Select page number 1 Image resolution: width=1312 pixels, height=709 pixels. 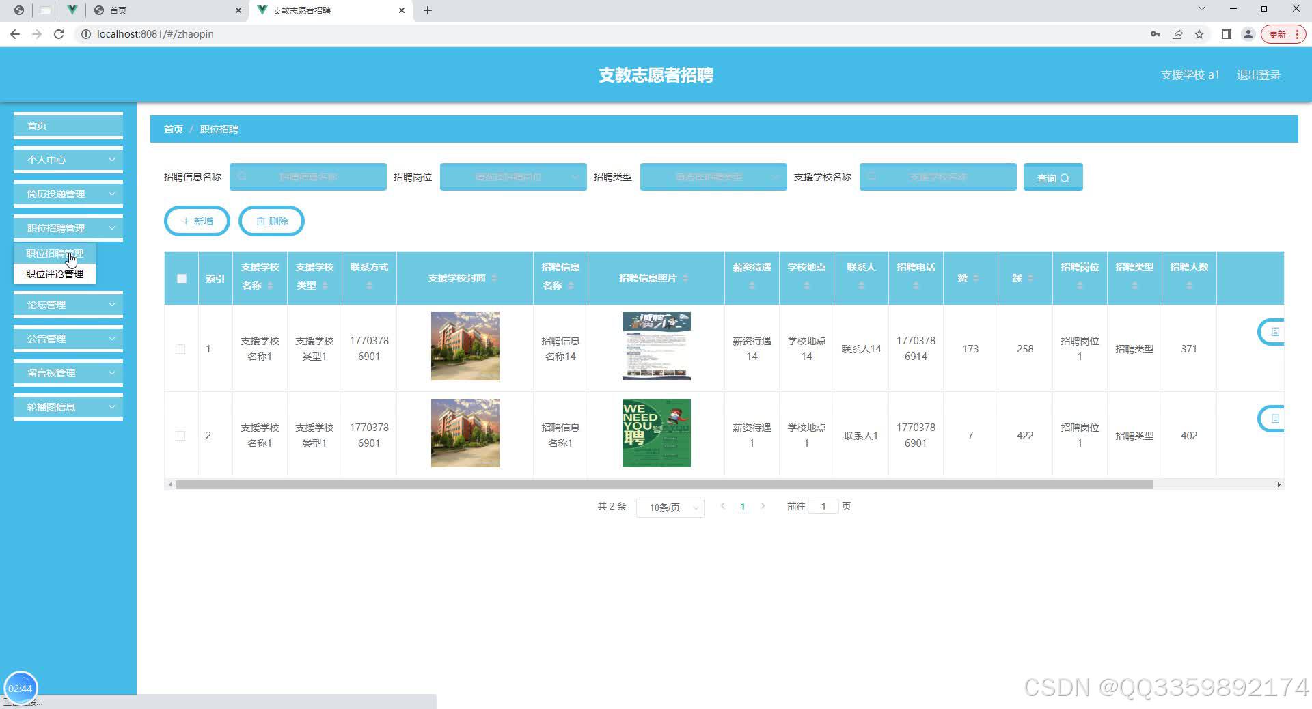pos(743,506)
